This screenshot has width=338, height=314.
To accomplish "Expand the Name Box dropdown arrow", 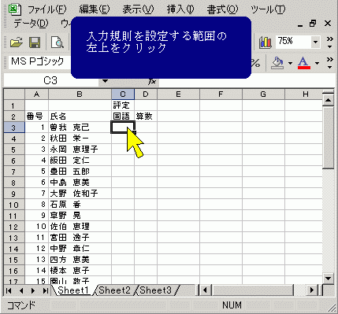I will [105, 81].
